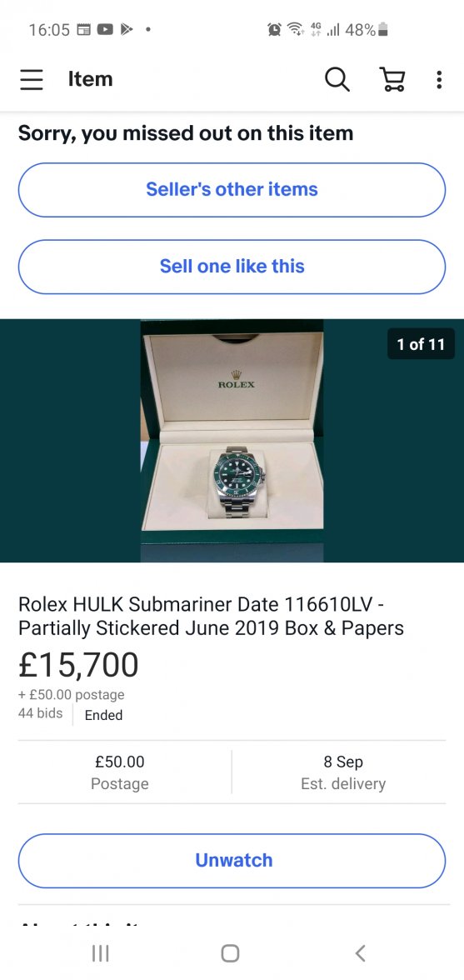Open the shopping cart
This screenshot has height=980, width=464.
393,79
